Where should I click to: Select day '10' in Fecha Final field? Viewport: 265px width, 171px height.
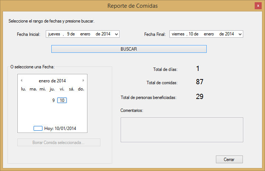click(191, 34)
